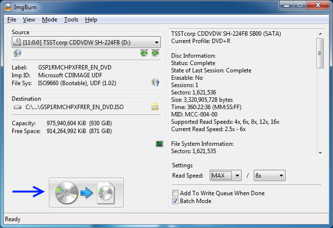Click the Time: 360:22:36 line
This screenshot has height=228, width=333.
[206, 107]
